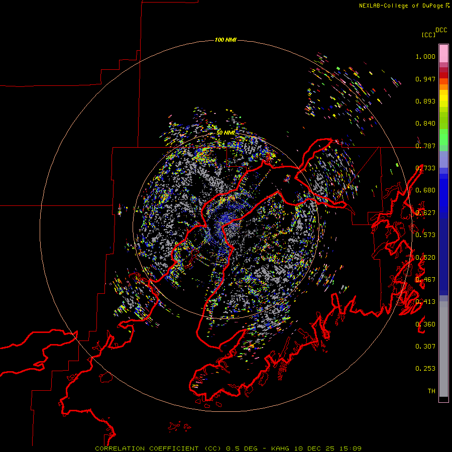Select the 0.787 scale value
Screen dimensions: 452x452
425,146
